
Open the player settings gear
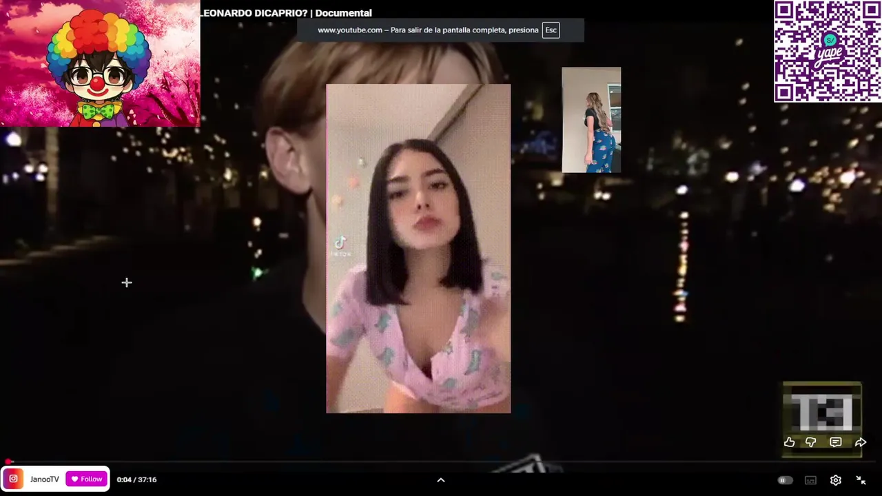[x=836, y=480]
